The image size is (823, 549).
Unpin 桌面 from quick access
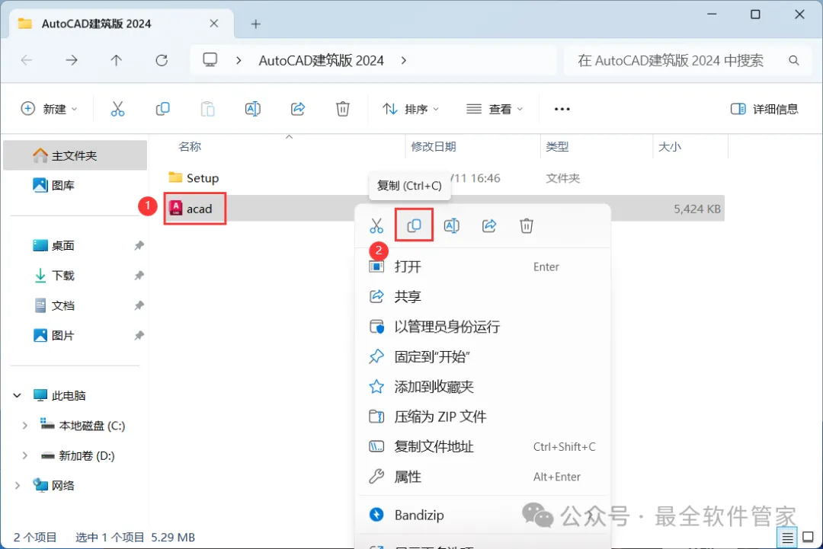[x=139, y=245]
